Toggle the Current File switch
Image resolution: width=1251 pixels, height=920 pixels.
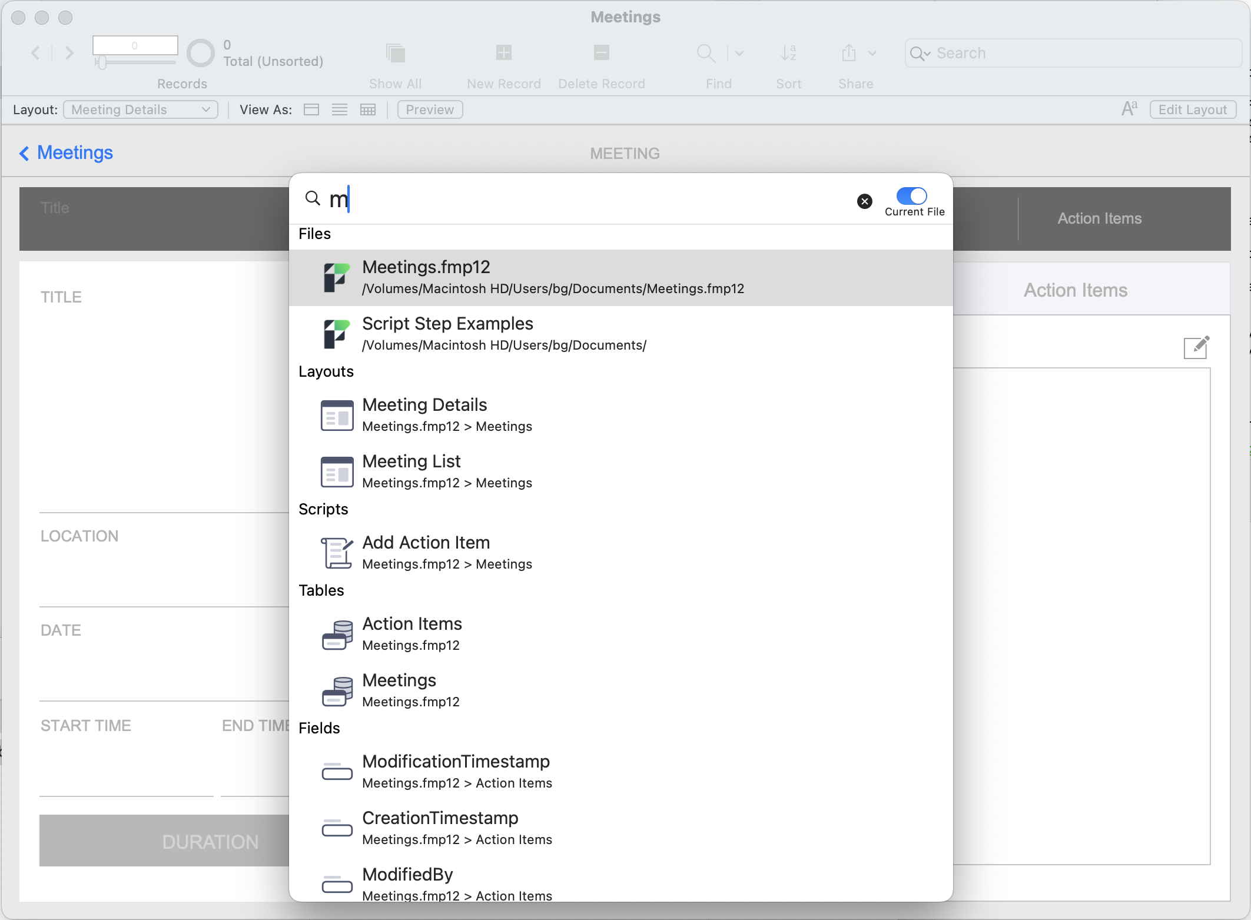click(911, 196)
